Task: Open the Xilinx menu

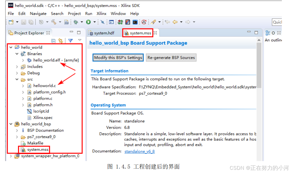Action: point(101,13)
